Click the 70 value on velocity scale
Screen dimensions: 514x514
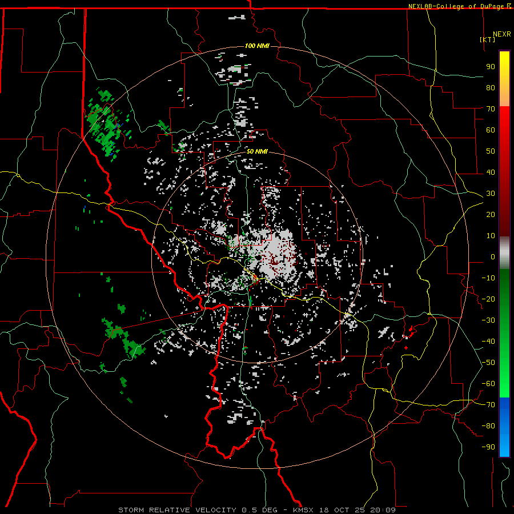491,109
